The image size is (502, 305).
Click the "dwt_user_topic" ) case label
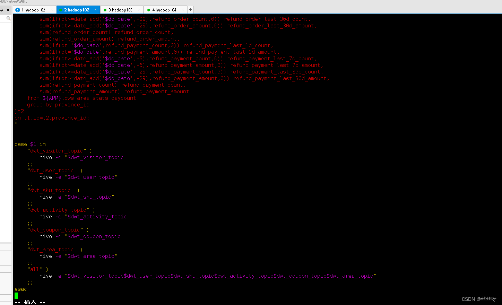(55, 171)
